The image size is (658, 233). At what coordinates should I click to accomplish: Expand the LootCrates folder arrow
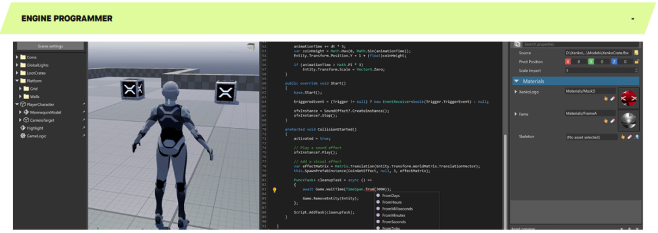(x=17, y=73)
